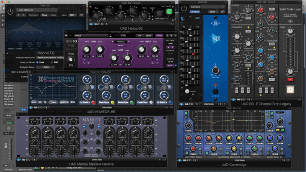Open User Default preset dropdown in Channel EQ
This screenshot has width=306, height=172.
coord(37,10)
